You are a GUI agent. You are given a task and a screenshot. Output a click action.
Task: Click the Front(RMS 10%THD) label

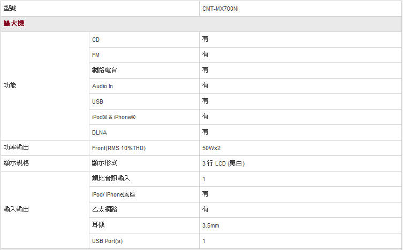(119, 148)
